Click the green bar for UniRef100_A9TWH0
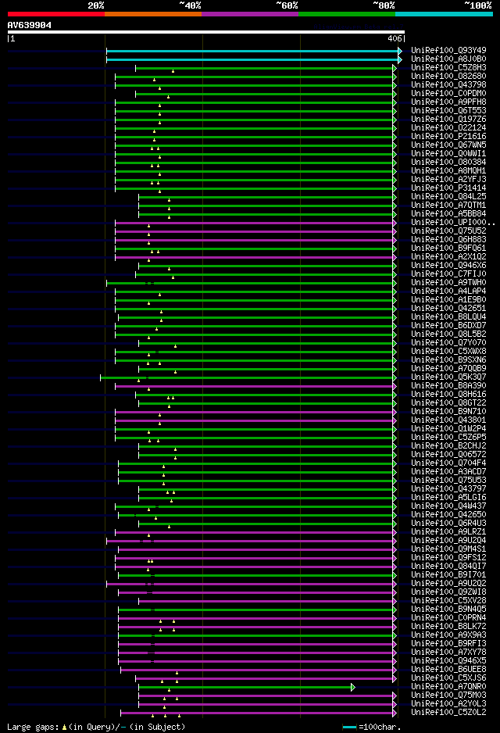The width and height of the screenshot is (500, 733). pos(250,284)
